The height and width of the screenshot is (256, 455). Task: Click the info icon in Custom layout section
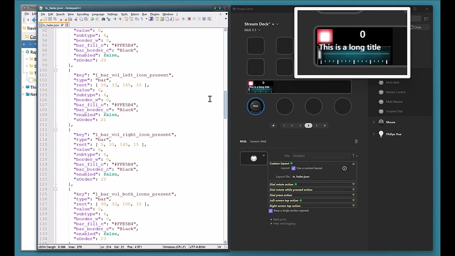tap(344, 168)
